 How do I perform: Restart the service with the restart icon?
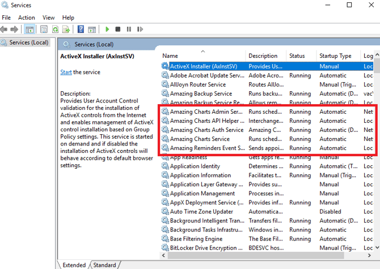(140, 29)
